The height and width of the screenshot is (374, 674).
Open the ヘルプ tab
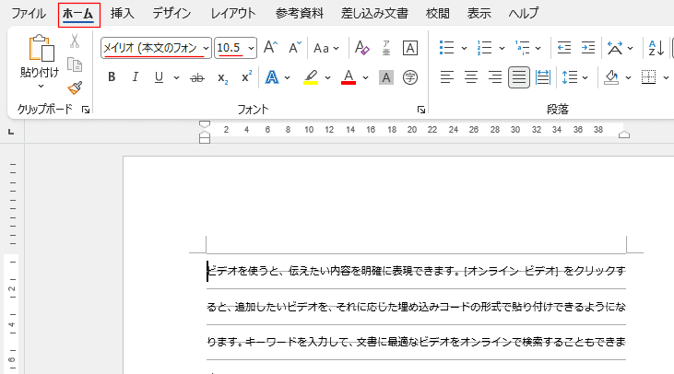pyautogui.click(x=523, y=13)
